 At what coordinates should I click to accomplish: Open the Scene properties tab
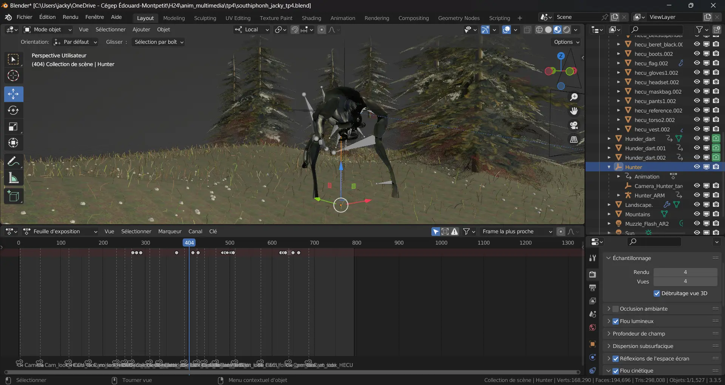coord(592,314)
